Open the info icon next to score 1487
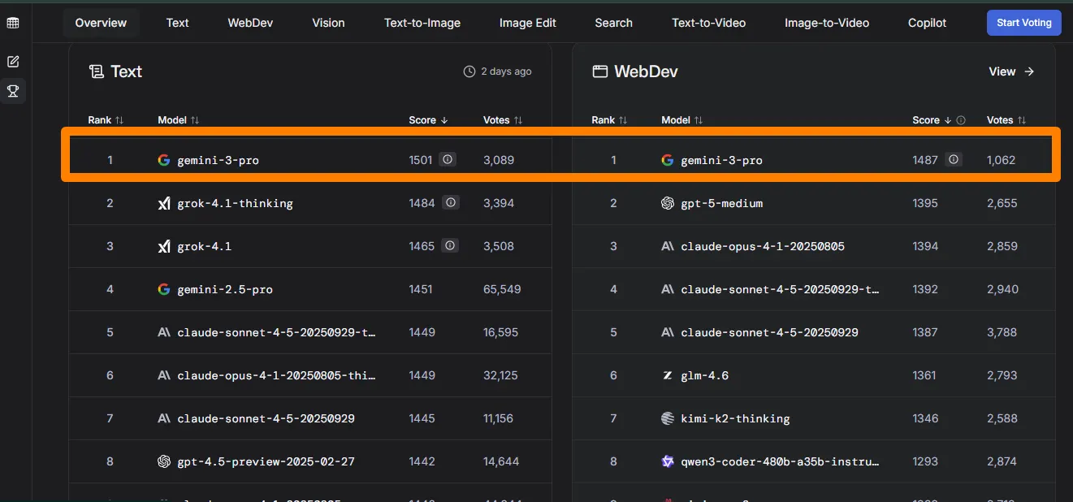This screenshot has width=1073, height=502. pyautogui.click(x=954, y=159)
